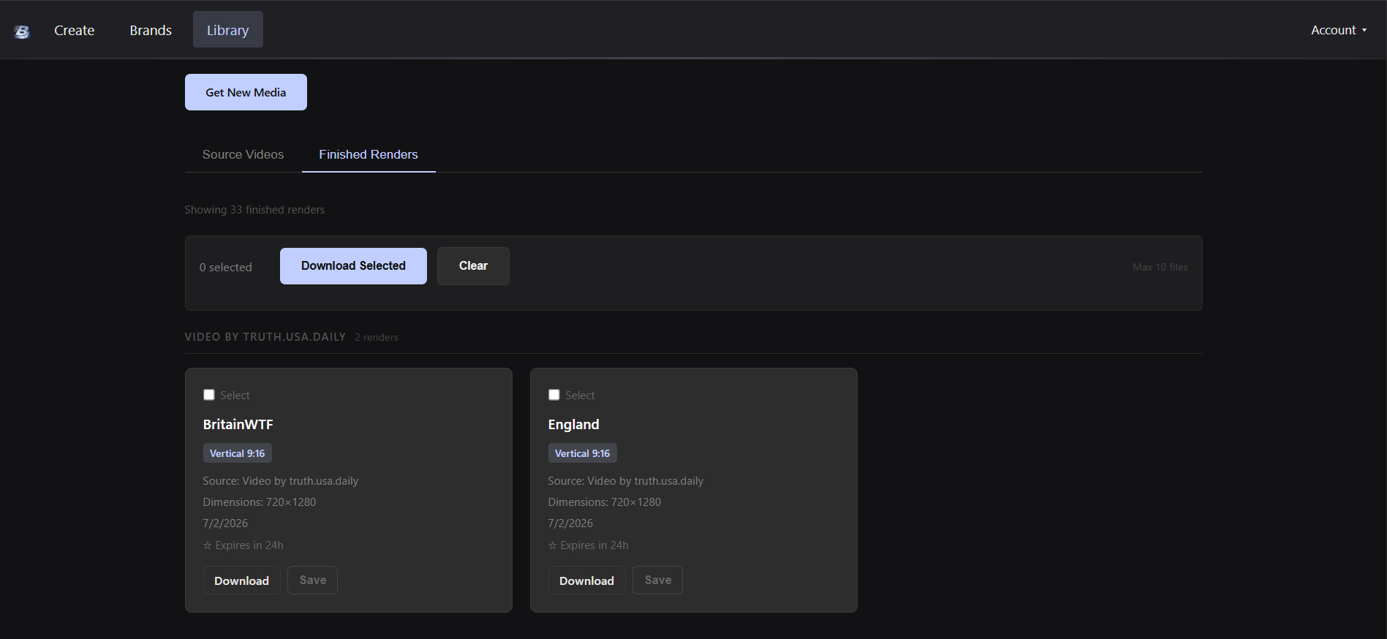This screenshot has height=639, width=1387.
Task: Save the England render
Action: click(658, 581)
